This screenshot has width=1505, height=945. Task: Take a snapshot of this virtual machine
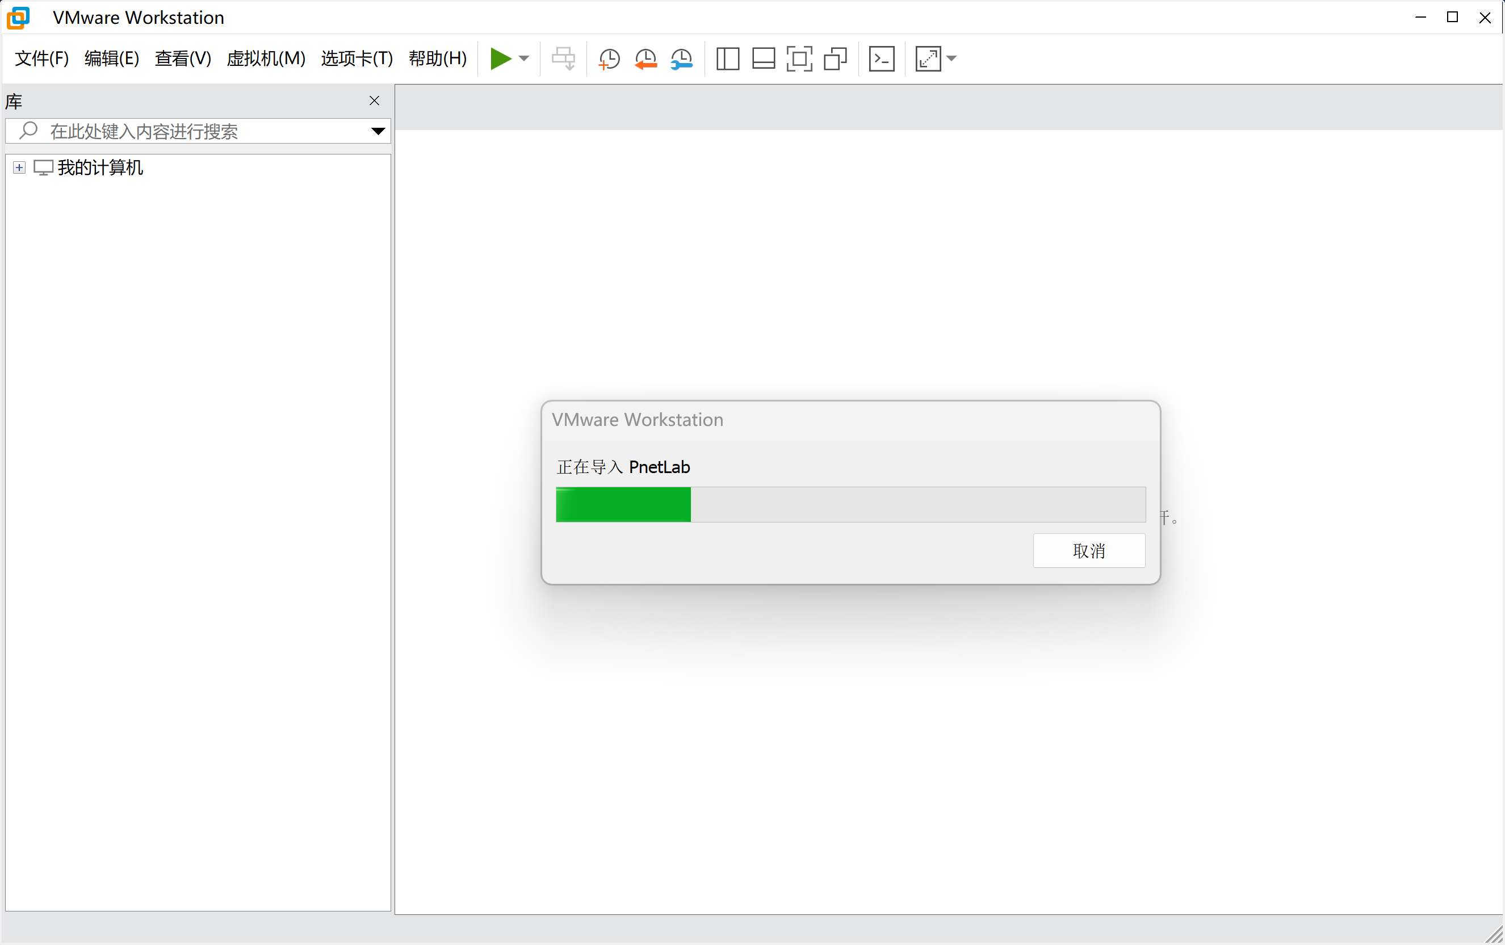(609, 58)
